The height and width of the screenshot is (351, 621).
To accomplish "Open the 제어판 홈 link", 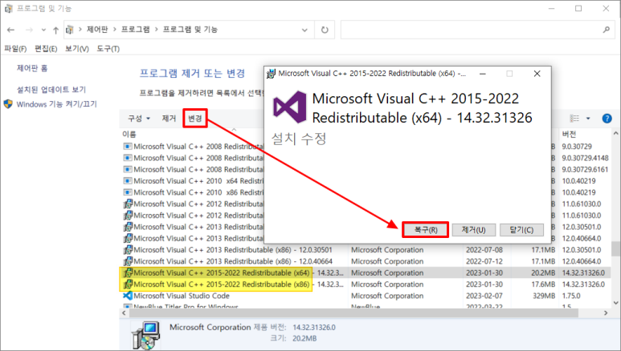I will (32, 68).
